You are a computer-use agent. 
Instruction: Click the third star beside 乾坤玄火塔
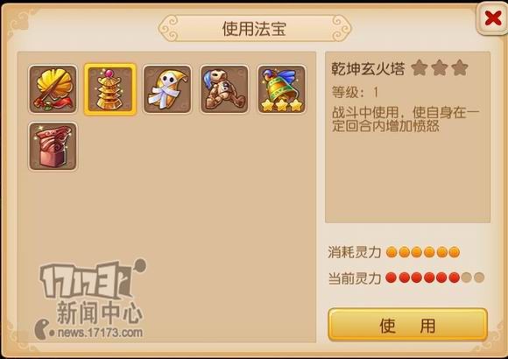click(460, 67)
